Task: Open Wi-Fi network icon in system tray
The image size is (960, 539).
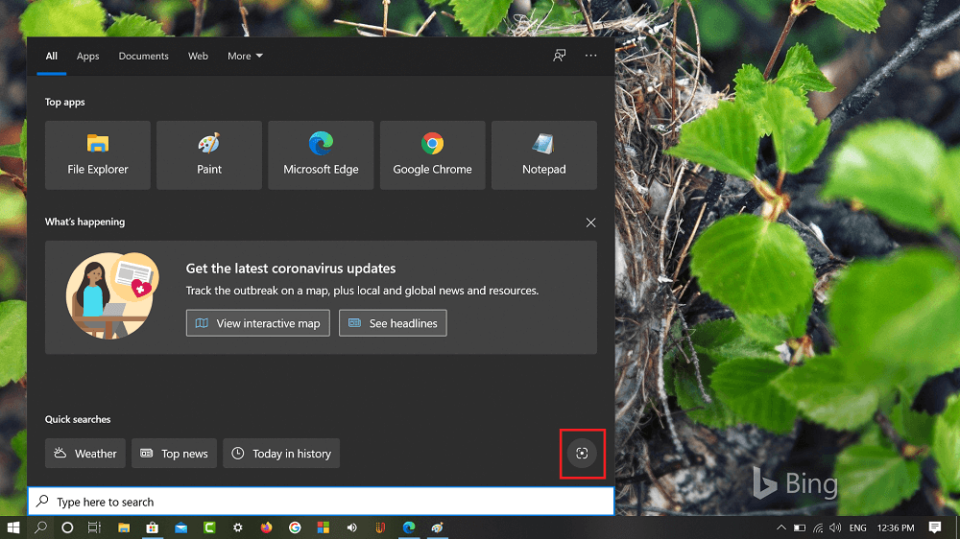Action: [x=818, y=527]
